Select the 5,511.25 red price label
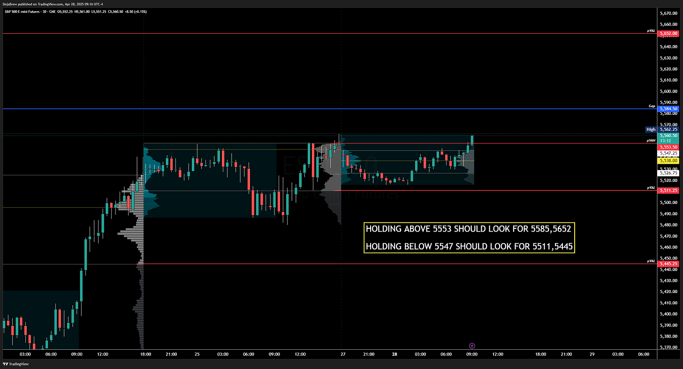Screen dimensions: 683x369 tap(668, 190)
